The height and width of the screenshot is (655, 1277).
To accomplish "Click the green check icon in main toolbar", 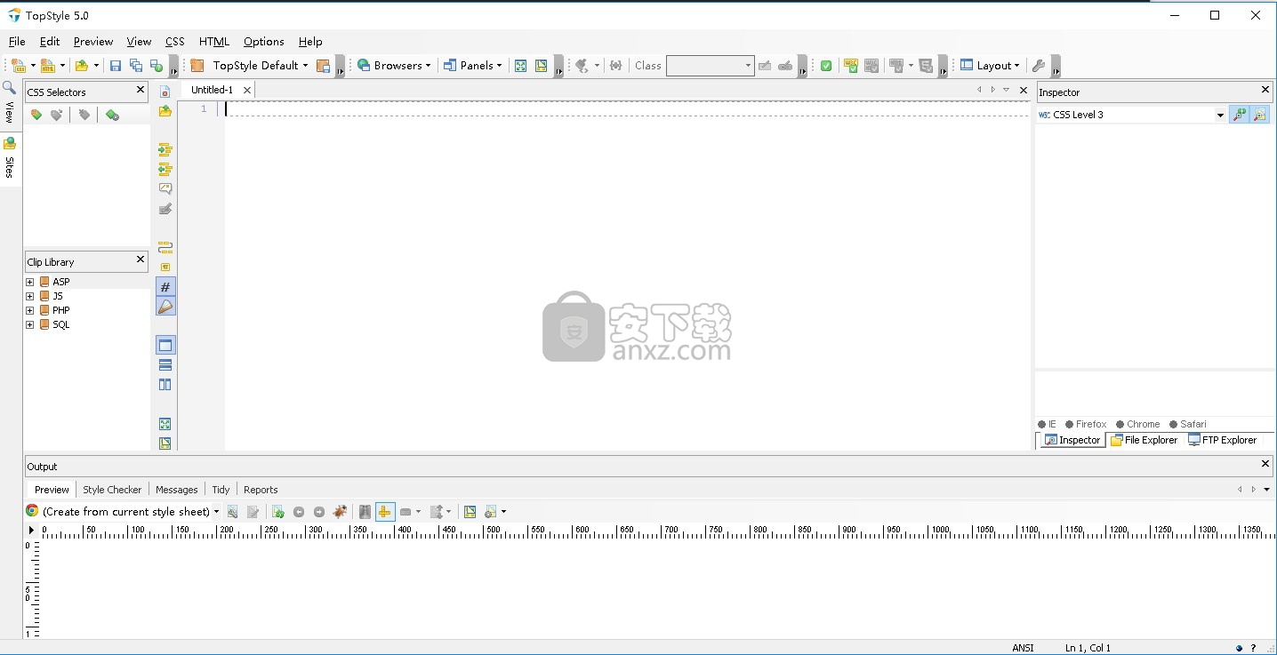I will [826, 65].
